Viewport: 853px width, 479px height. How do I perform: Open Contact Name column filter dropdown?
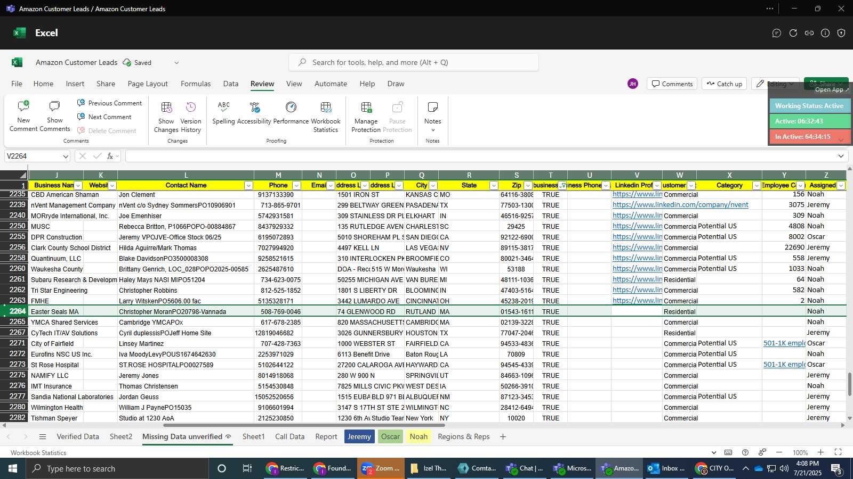coord(248,185)
